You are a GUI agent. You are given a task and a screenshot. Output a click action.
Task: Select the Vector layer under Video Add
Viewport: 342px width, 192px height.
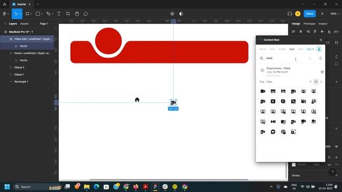[x=24, y=46]
